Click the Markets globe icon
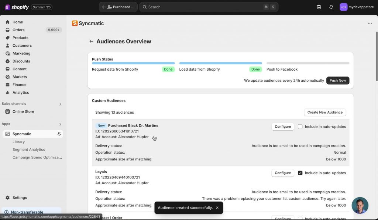The width and height of the screenshot is (378, 220). coord(7,77)
